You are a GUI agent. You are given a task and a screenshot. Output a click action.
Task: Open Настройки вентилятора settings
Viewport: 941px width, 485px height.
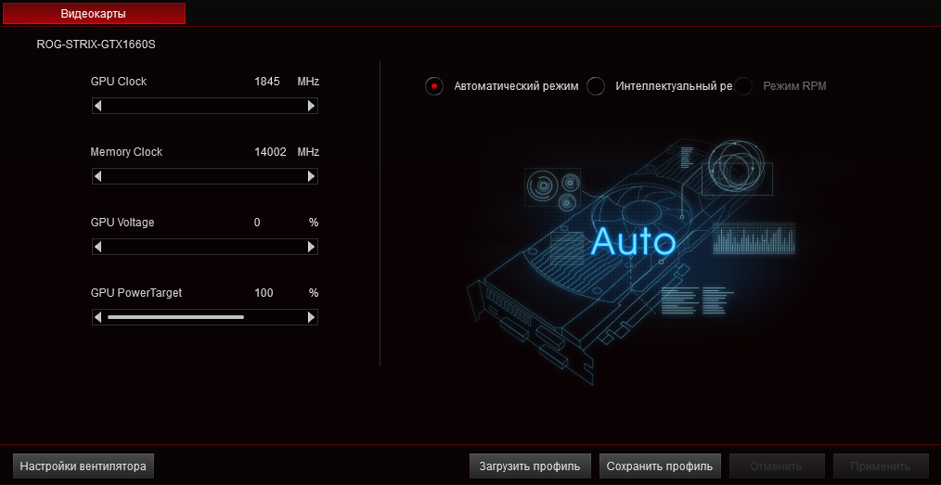(84, 466)
